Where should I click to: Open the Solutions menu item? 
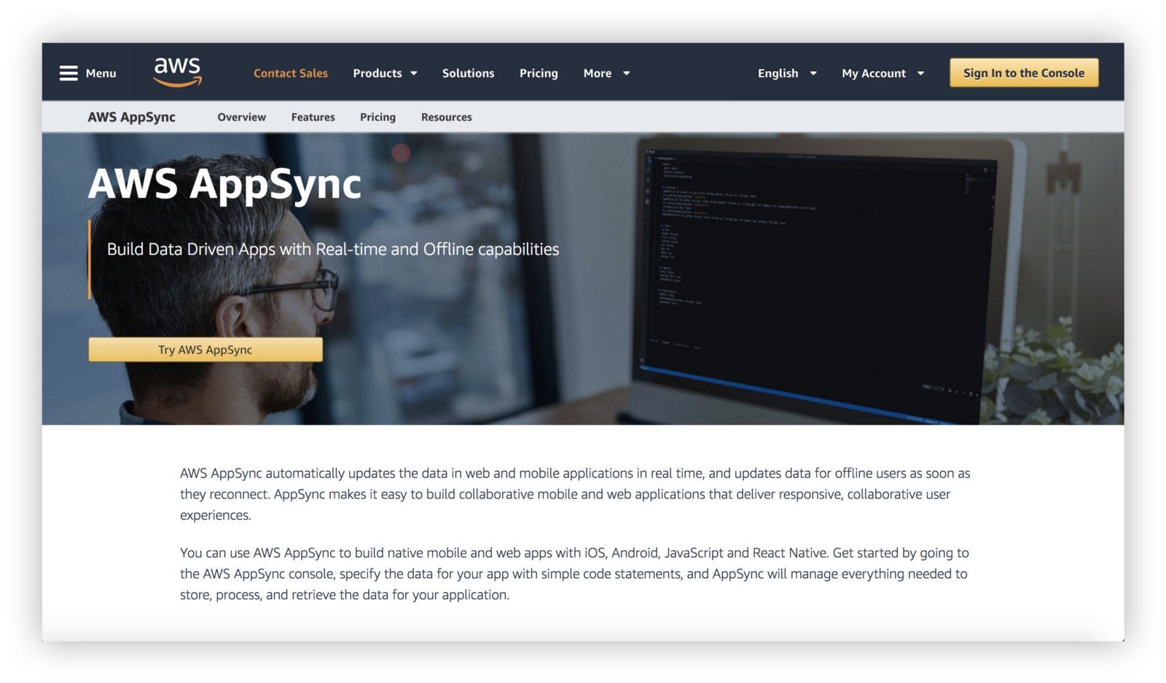pos(468,73)
